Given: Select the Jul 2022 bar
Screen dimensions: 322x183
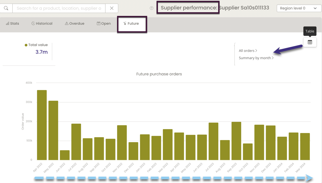Looking at the screenshot, I should click(76, 142).
